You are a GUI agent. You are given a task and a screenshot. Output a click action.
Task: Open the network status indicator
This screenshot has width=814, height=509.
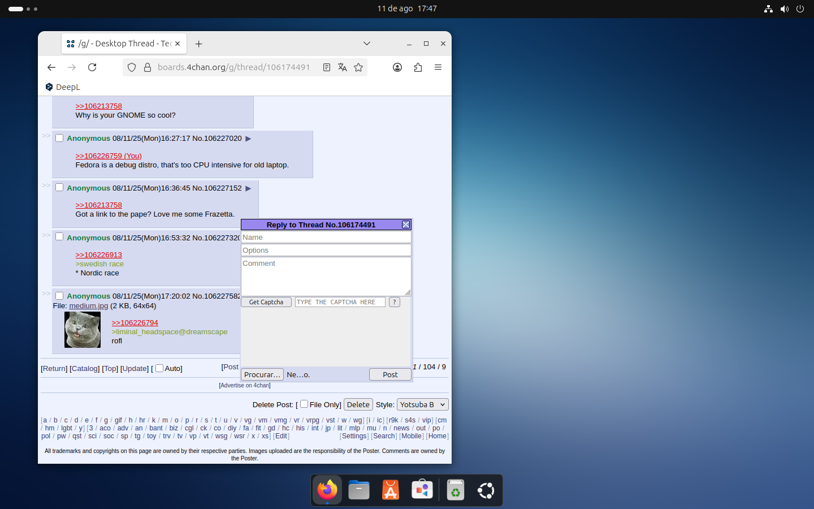point(768,9)
